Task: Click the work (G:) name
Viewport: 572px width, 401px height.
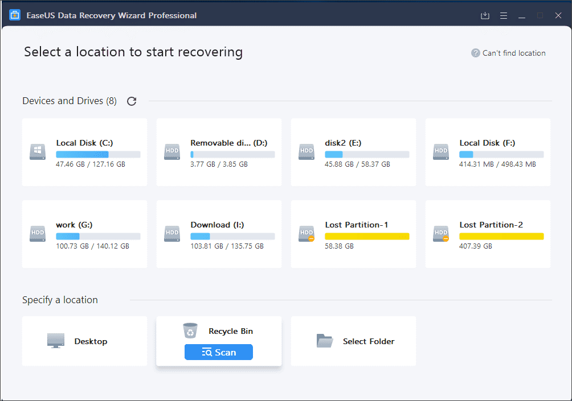Action: click(x=74, y=225)
